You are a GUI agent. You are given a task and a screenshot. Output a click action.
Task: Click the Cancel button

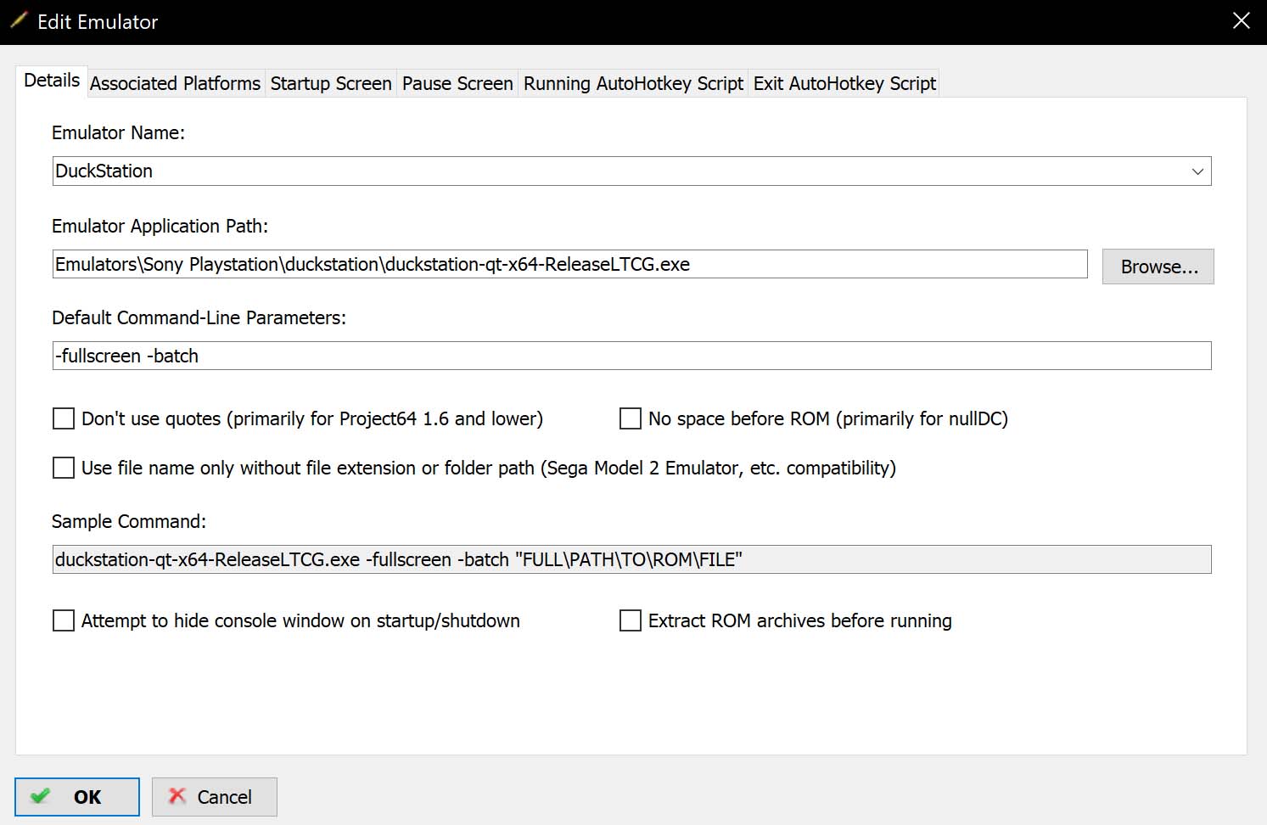215,797
